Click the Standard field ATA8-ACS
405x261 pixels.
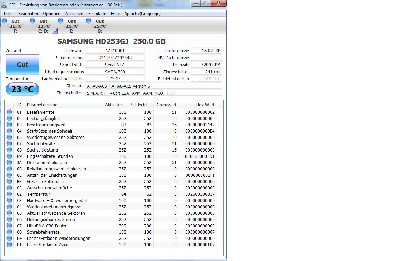(153, 86)
